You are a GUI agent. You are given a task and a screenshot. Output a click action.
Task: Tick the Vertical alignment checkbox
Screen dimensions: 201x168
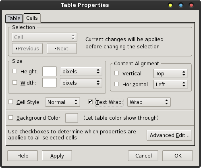point(116,73)
